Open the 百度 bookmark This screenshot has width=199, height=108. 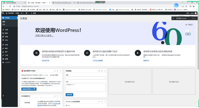pyautogui.click(x=39, y=9)
